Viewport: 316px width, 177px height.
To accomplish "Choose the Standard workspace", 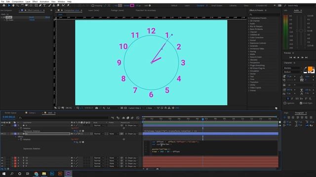I will tap(200, 5).
